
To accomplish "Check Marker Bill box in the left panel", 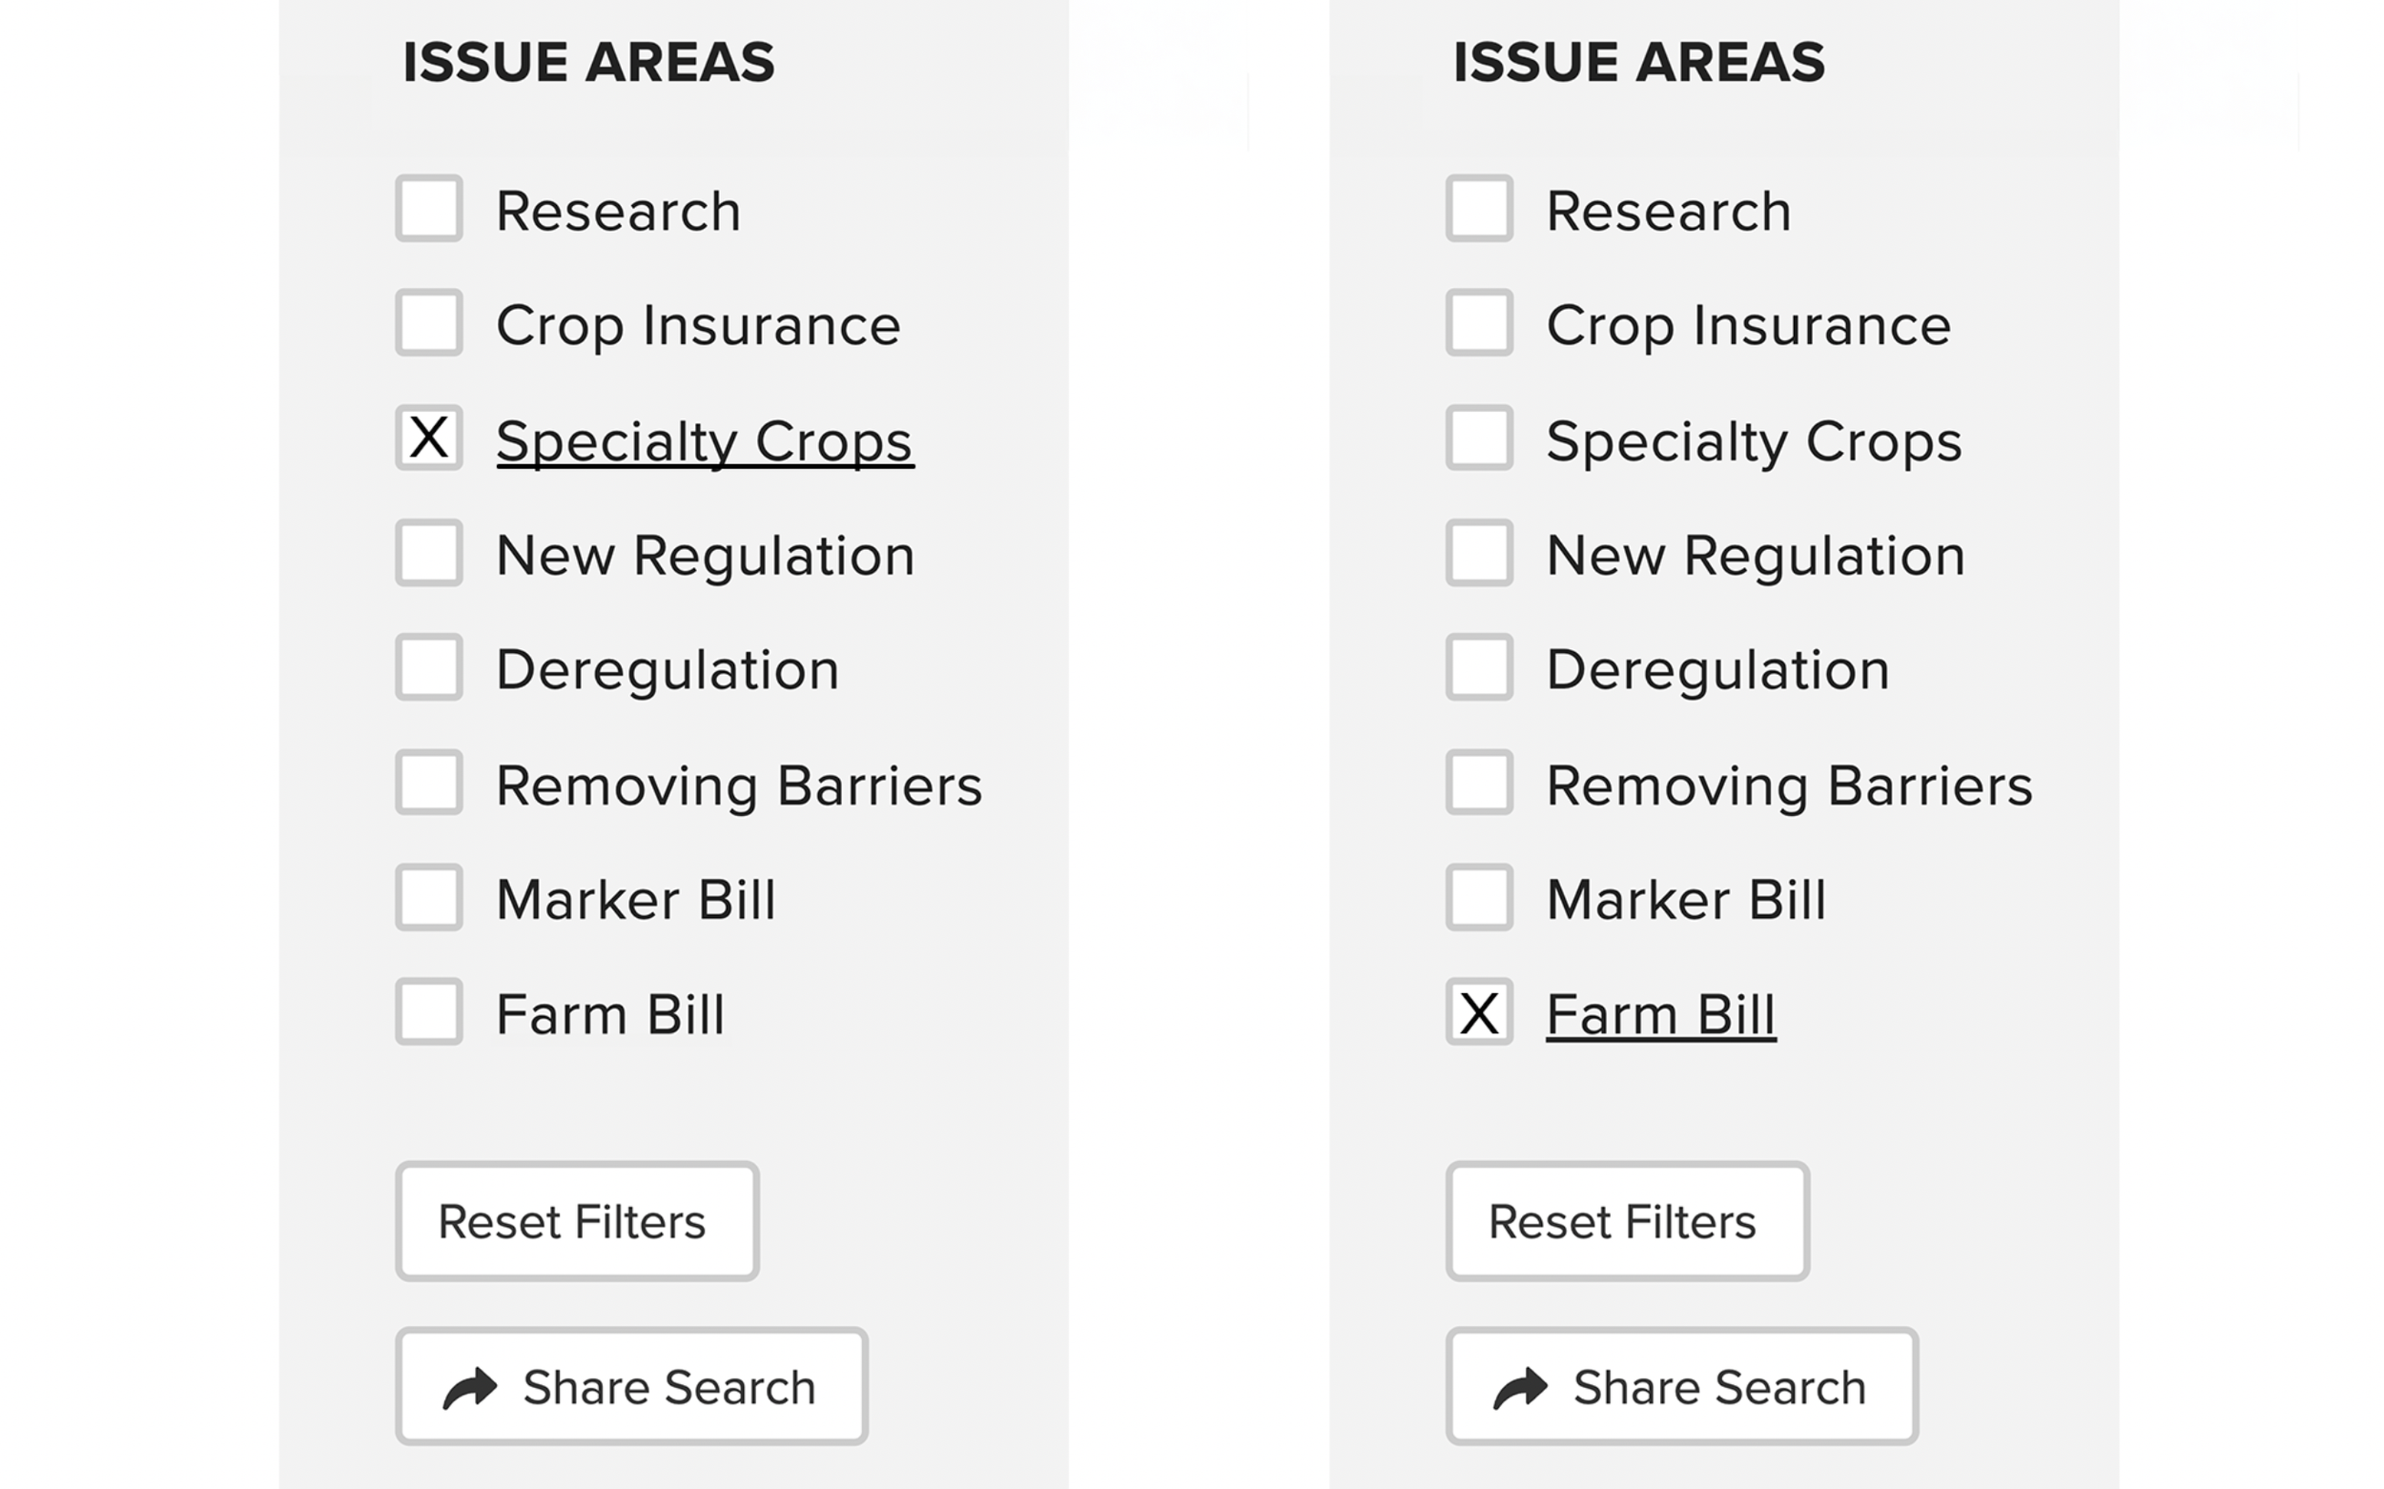I will tap(429, 897).
